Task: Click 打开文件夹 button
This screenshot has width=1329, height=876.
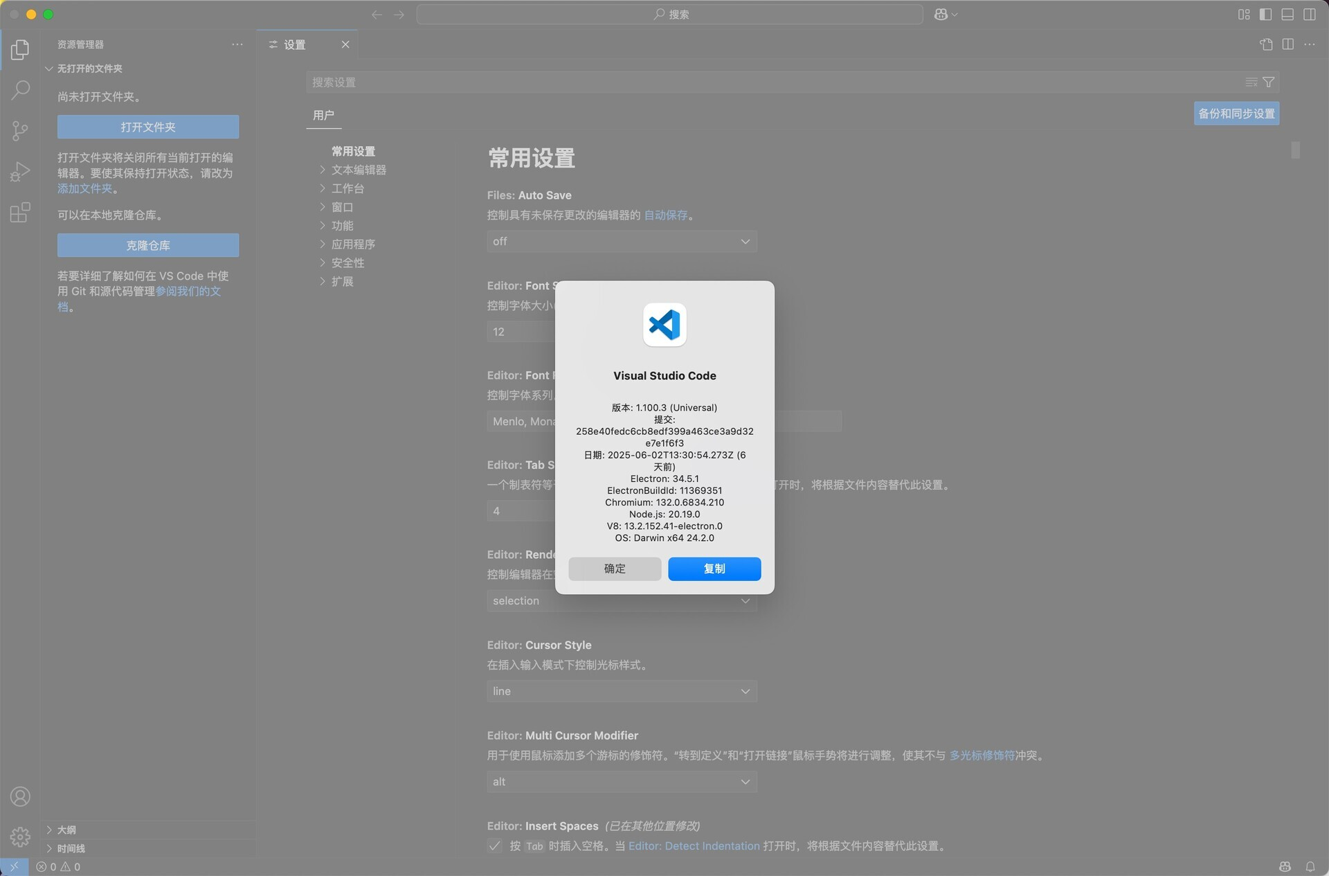Action: pos(148,127)
